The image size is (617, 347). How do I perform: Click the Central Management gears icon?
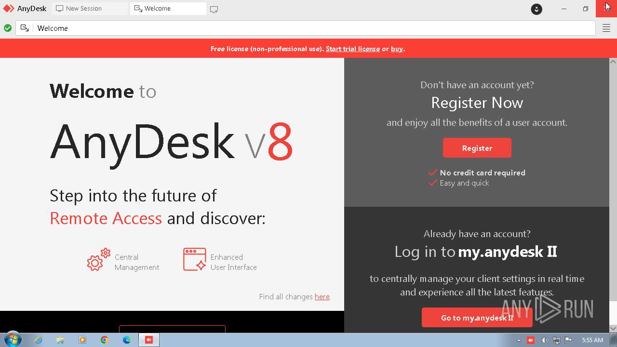click(99, 260)
